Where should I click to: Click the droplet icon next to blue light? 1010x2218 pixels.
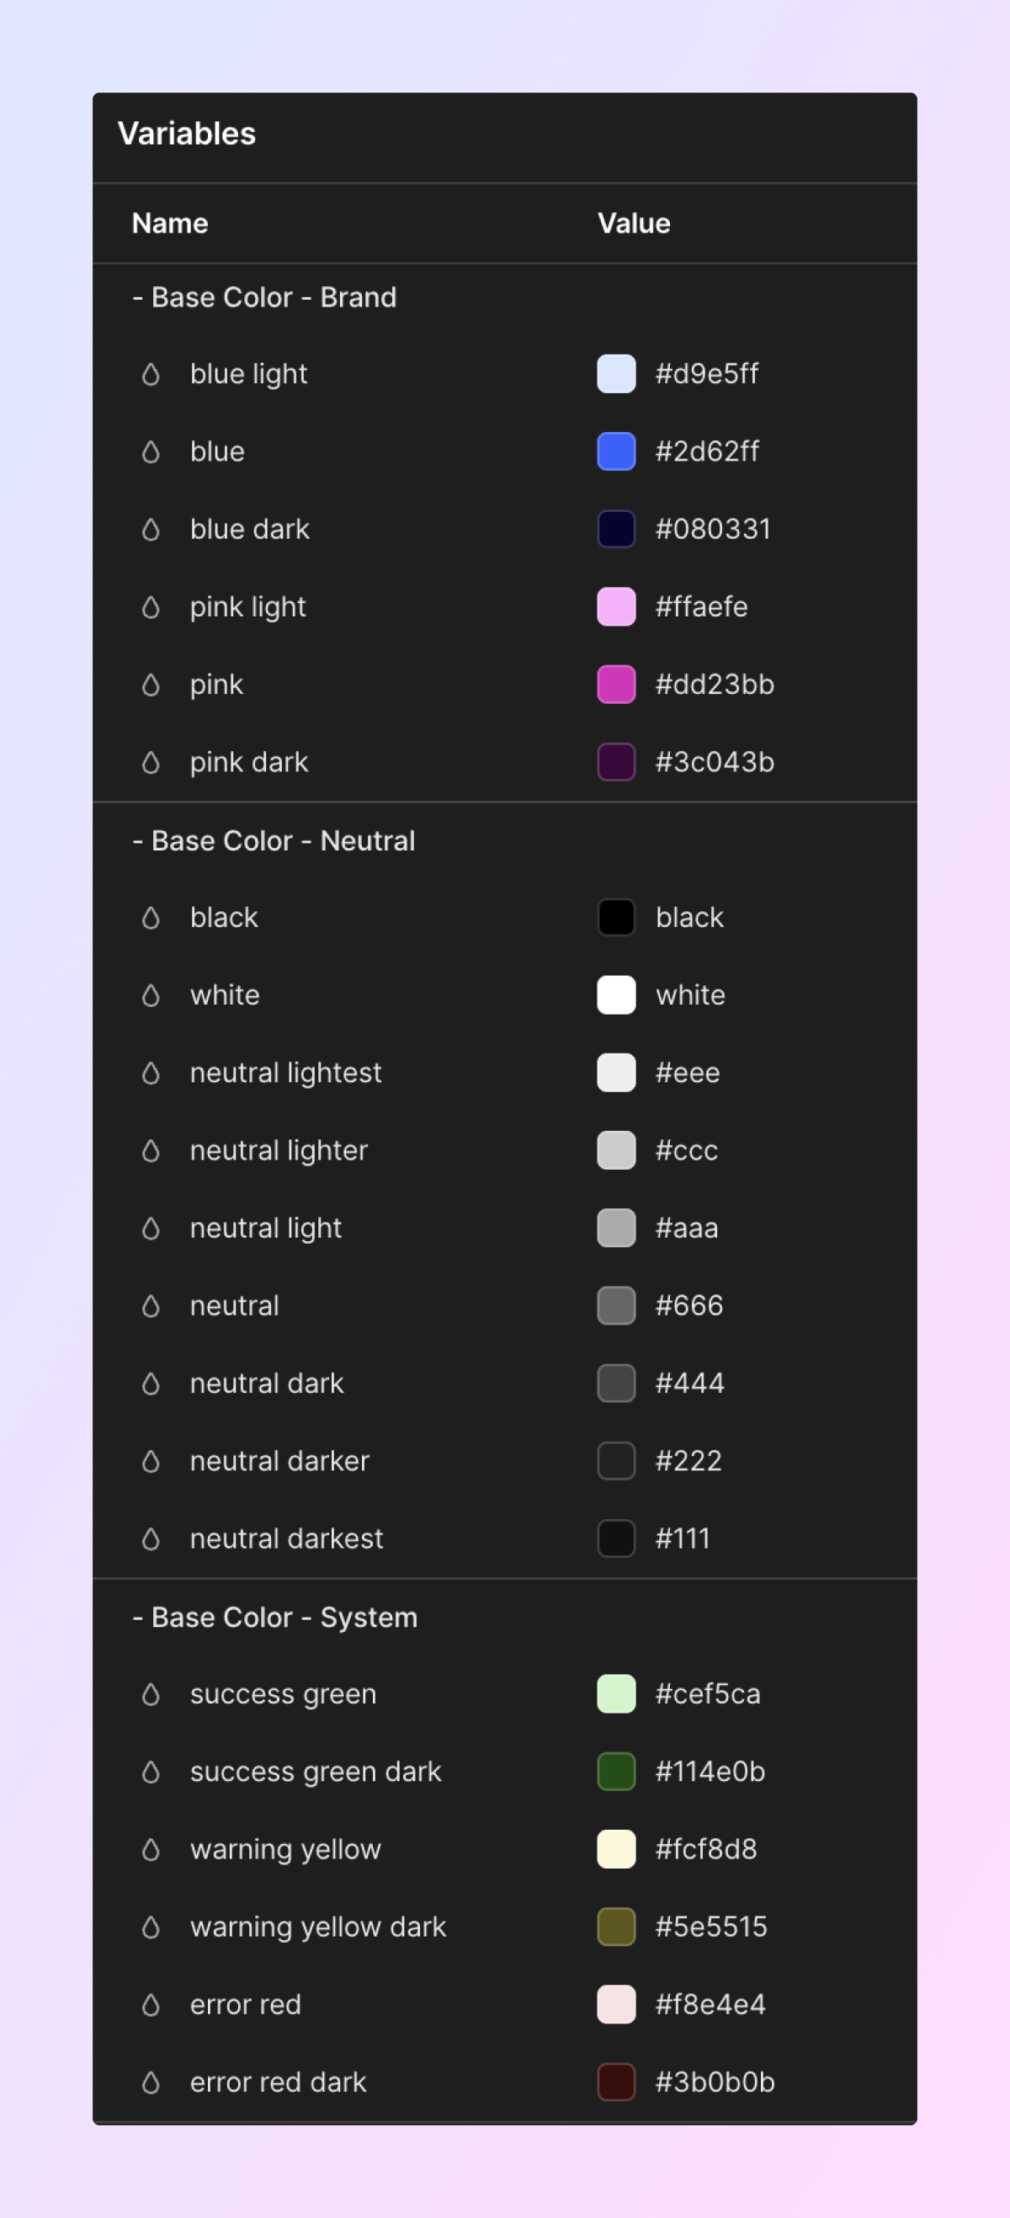[x=151, y=374]
